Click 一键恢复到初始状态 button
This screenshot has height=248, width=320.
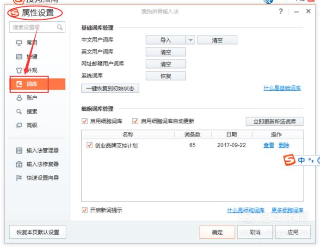(x=110, y=89)
